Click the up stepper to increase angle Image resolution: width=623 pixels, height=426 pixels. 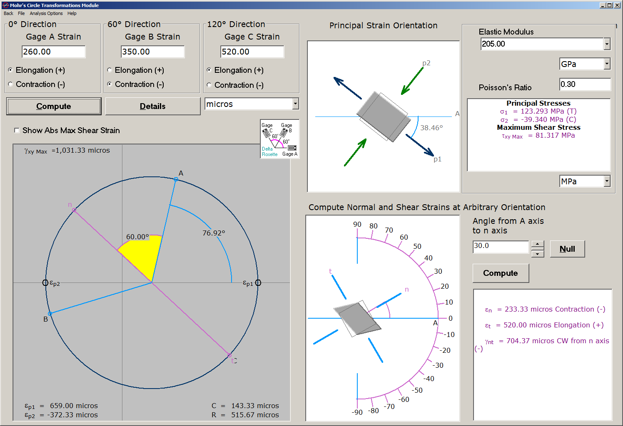(x=538, y=243)
